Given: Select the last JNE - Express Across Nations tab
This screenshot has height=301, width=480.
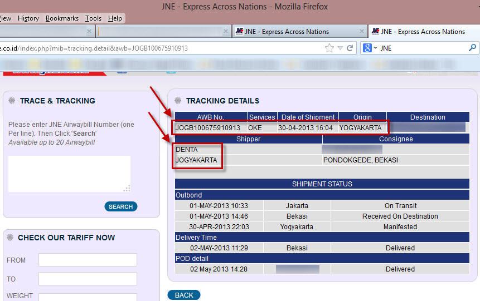Looking at the screenshot, I should click(424, 32).
